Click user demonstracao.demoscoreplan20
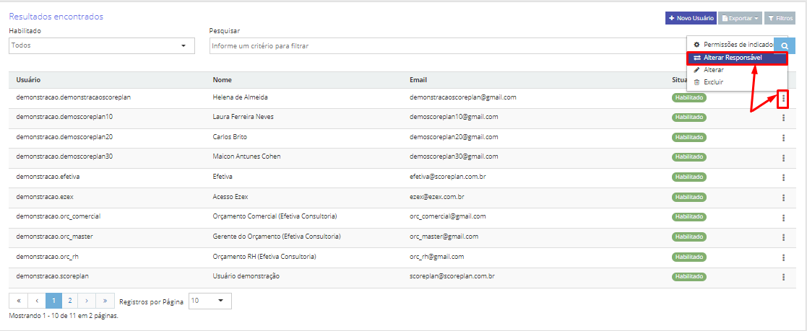The height and width of the screenshot is (331, 807). coord(64,137)
